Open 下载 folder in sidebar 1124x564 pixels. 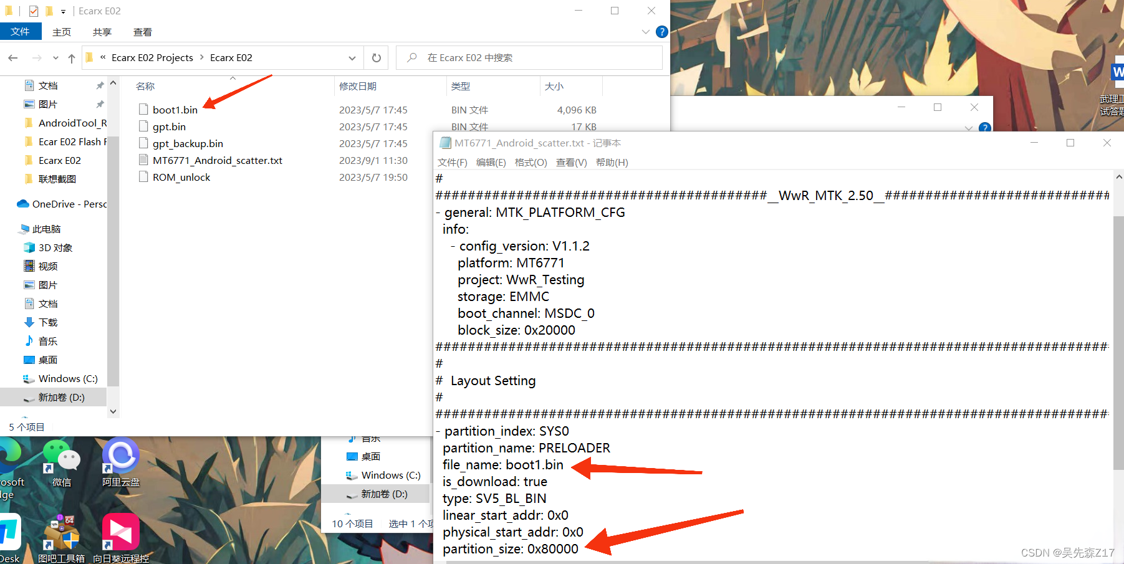(48, 323)
